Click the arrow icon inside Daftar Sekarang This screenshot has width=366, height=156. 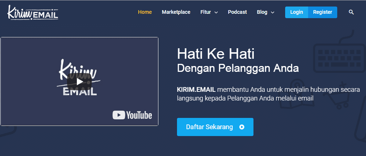pyautogui.click(x=242, y=127)
